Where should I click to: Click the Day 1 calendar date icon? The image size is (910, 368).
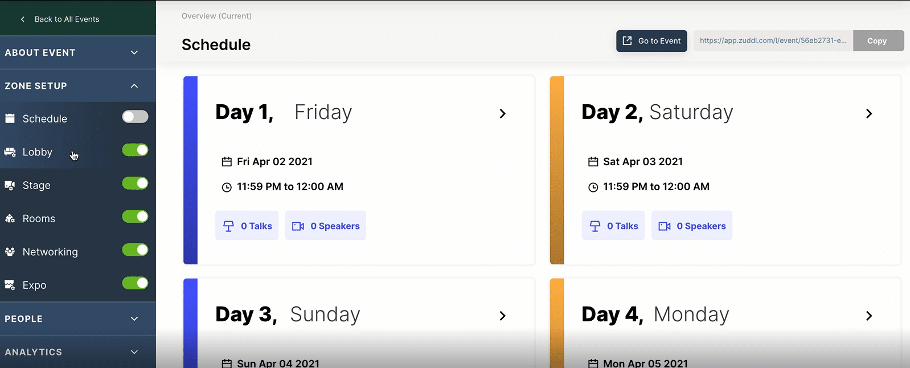227,162
